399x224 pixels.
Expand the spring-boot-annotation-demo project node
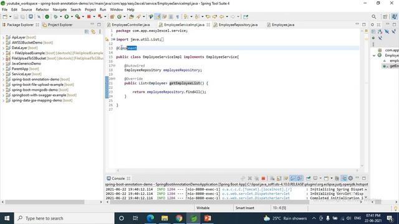coord(3,80)
